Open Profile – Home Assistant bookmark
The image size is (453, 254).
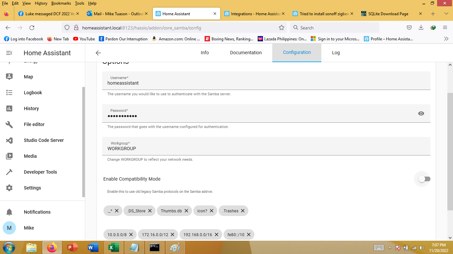pyautogui.click(x=388, y=39)
